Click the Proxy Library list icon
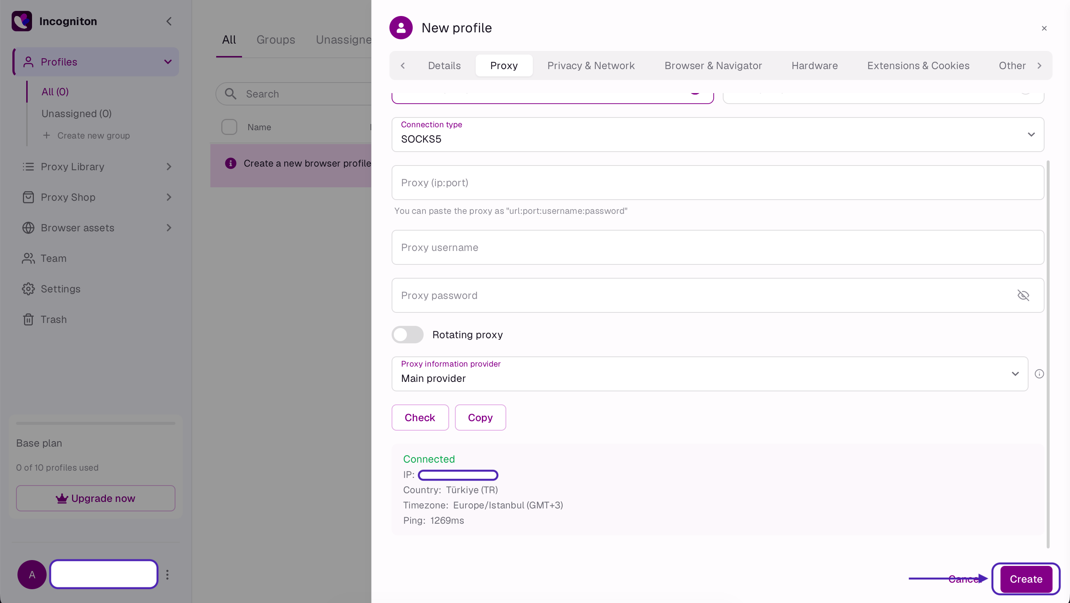Screen dimensions: 1070x603 pos(28,167)
